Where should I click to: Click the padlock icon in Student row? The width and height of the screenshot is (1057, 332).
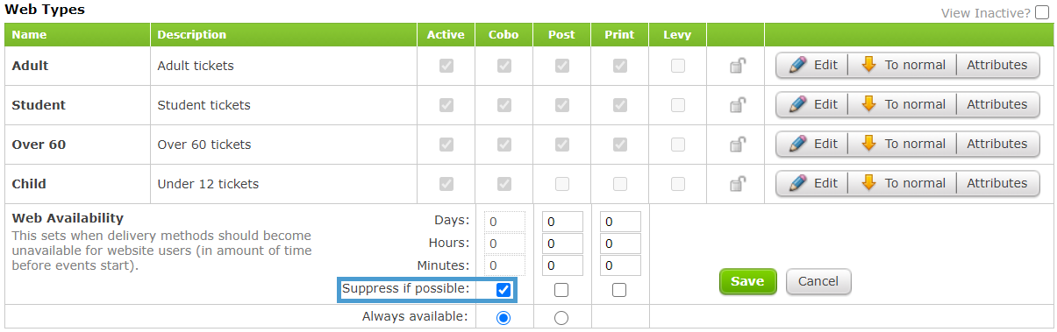[738, 105]
